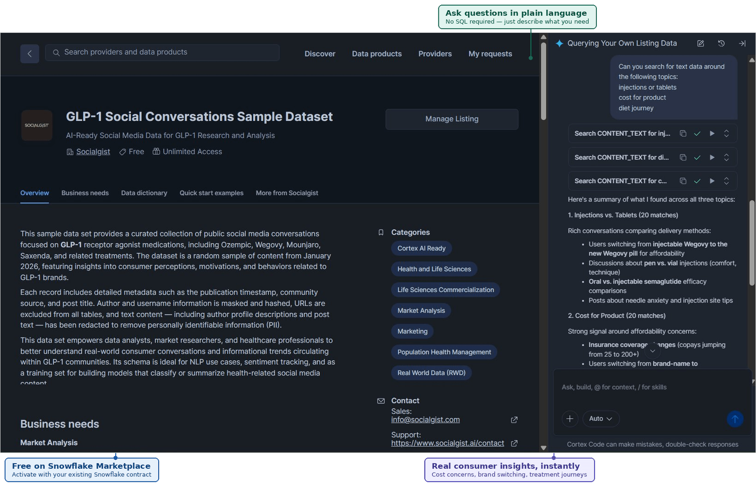Click the listing page vertical scrollbar thumb
This screenshot has width=756, height=490.
(x=543, y=81)
